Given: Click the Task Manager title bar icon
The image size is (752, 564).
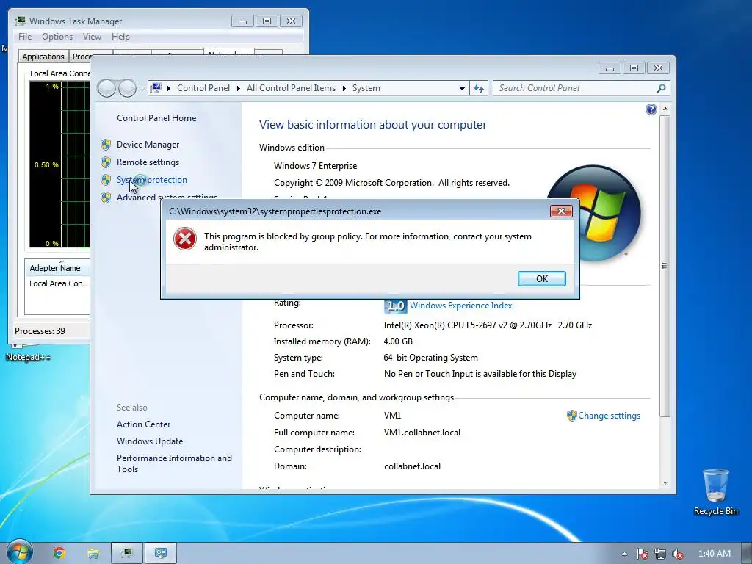Looking at the screenshot, I should tap(20, 21).
